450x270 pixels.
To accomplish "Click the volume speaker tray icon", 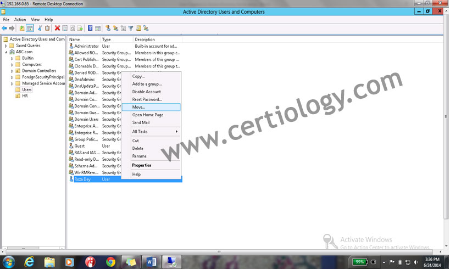I will 415,262.
